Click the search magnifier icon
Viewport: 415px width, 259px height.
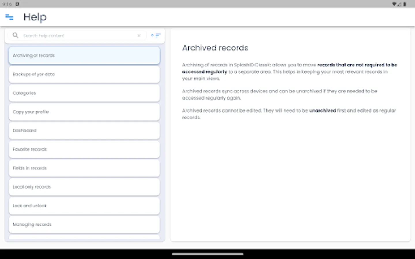[15, 35]
